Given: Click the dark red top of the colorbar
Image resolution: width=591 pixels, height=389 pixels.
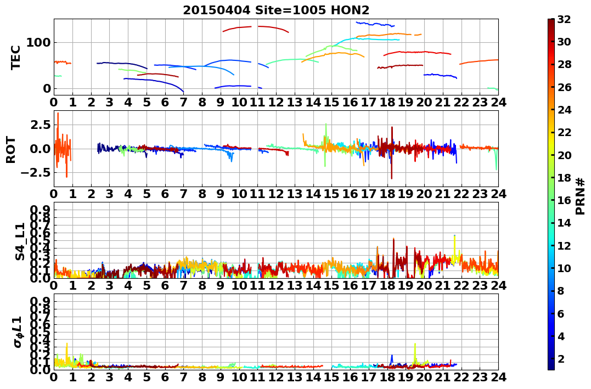Looking at the screenshot, I should (551, 22).
